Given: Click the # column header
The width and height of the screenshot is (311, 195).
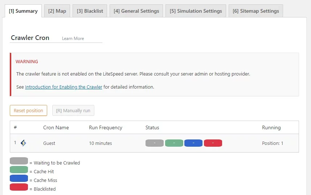Looking at the screenshot, I should (x=15, y=127).
